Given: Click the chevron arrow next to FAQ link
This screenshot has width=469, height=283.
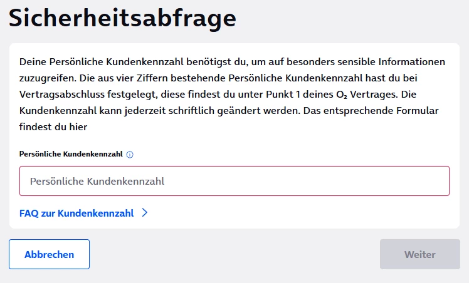Looking at the screenshot, I should (145, 213).
